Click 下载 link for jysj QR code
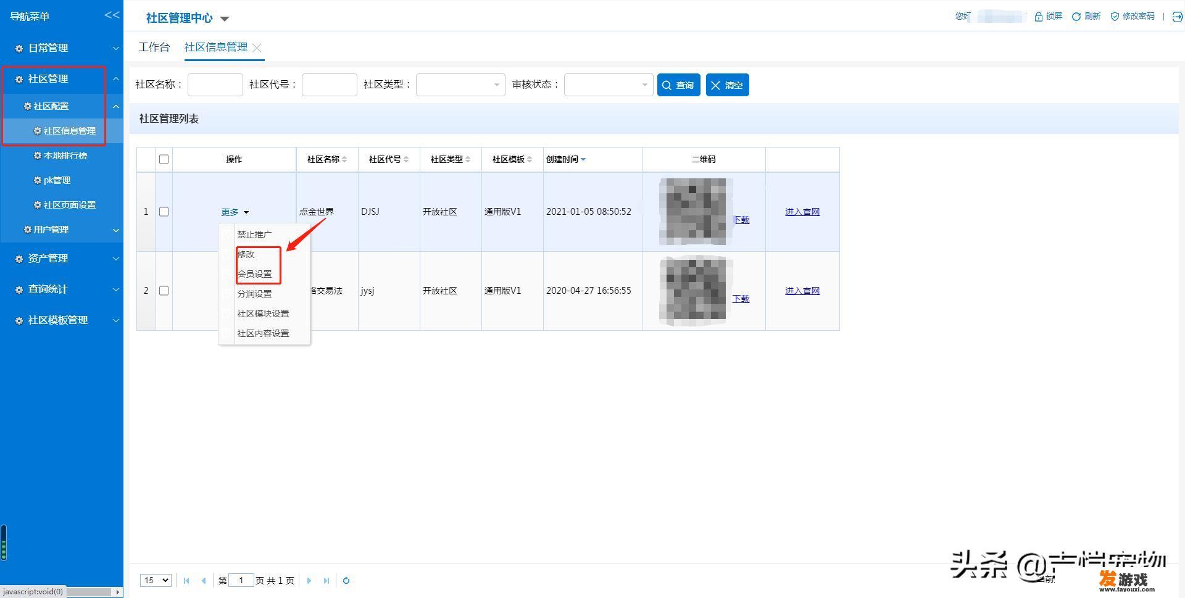1185x598 pixels. (x=741, y=299)
